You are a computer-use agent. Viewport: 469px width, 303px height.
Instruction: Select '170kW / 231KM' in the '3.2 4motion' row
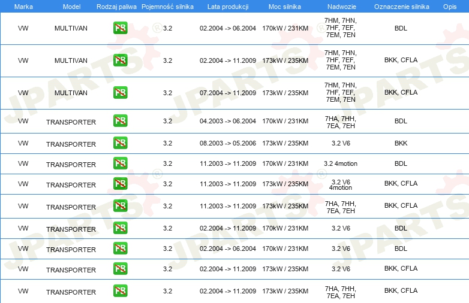(285, 163)
